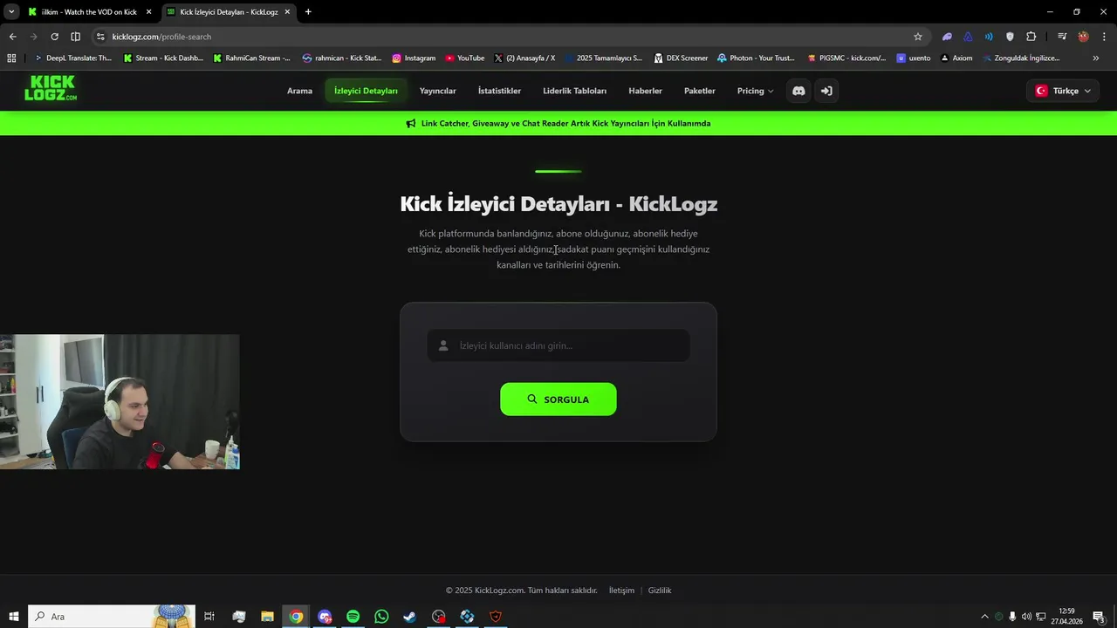The image size is (1117, 628).
Task: Open the Stream - Kick Dashboard bookmark
Action: click(x=163, y=58)
